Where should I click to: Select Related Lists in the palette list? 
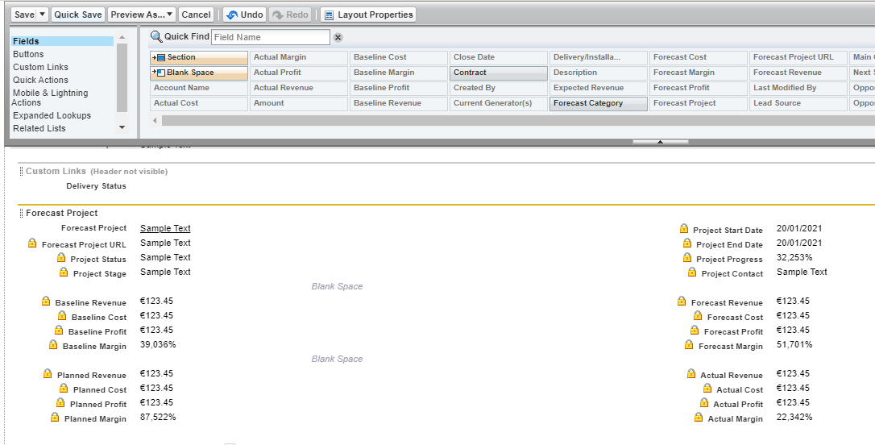pos(39,128)
